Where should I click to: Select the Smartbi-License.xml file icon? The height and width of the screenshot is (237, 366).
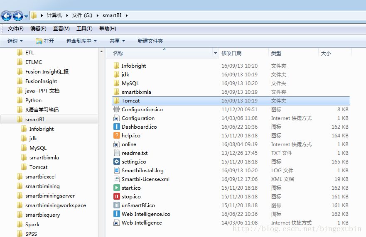pyautogui.click(x=116, y=179)
